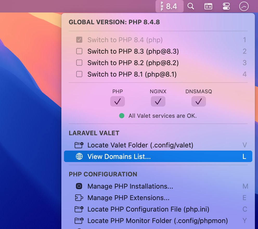Open Spotlight search in menu bar
Image resolution: width=258 pixels, height=229 pixels.
pos(191,6)
